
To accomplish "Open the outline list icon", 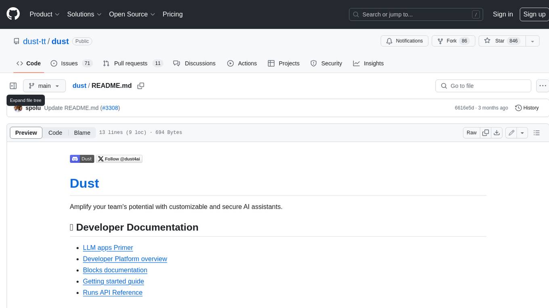I will pos(536,133).
